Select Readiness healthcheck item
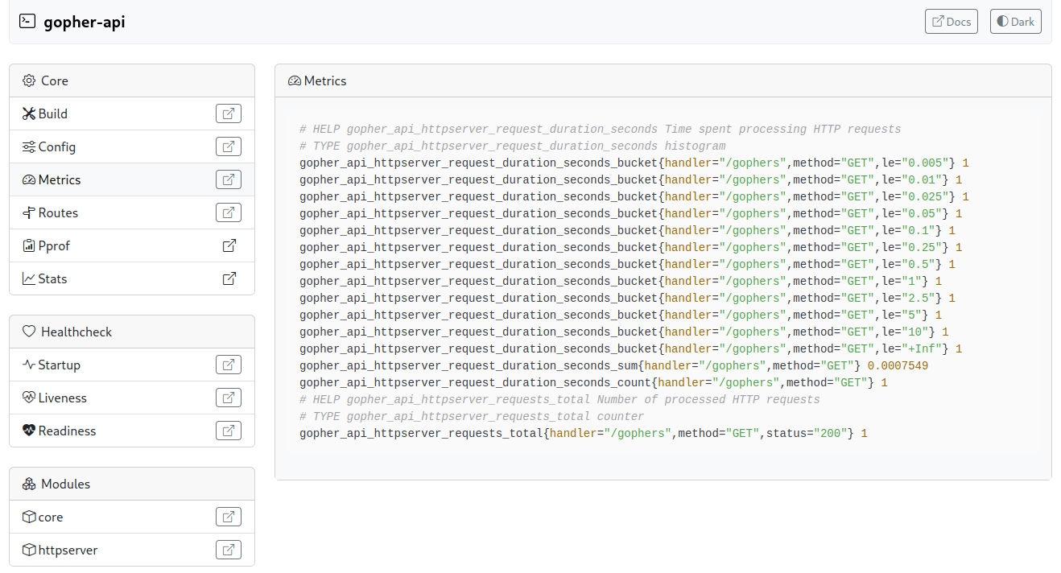Screen dimensions: 1061x573 coord(132,431)
